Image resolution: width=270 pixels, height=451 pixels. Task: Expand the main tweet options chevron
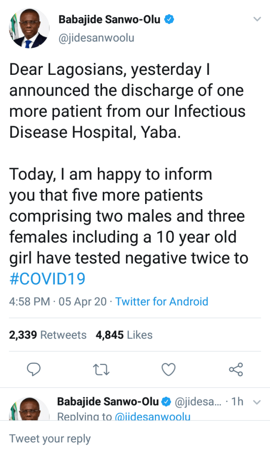256,19
